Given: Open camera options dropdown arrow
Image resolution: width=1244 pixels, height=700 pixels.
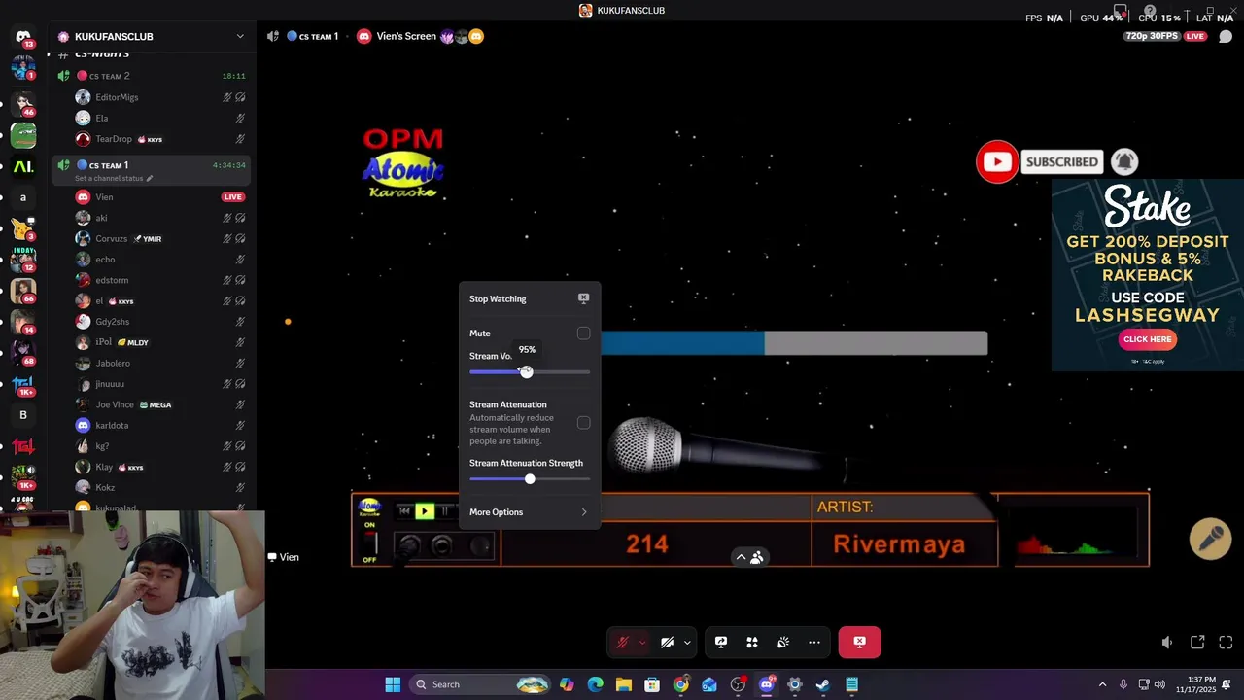Looking at the screenshot, I should click(x=687, y=642).
